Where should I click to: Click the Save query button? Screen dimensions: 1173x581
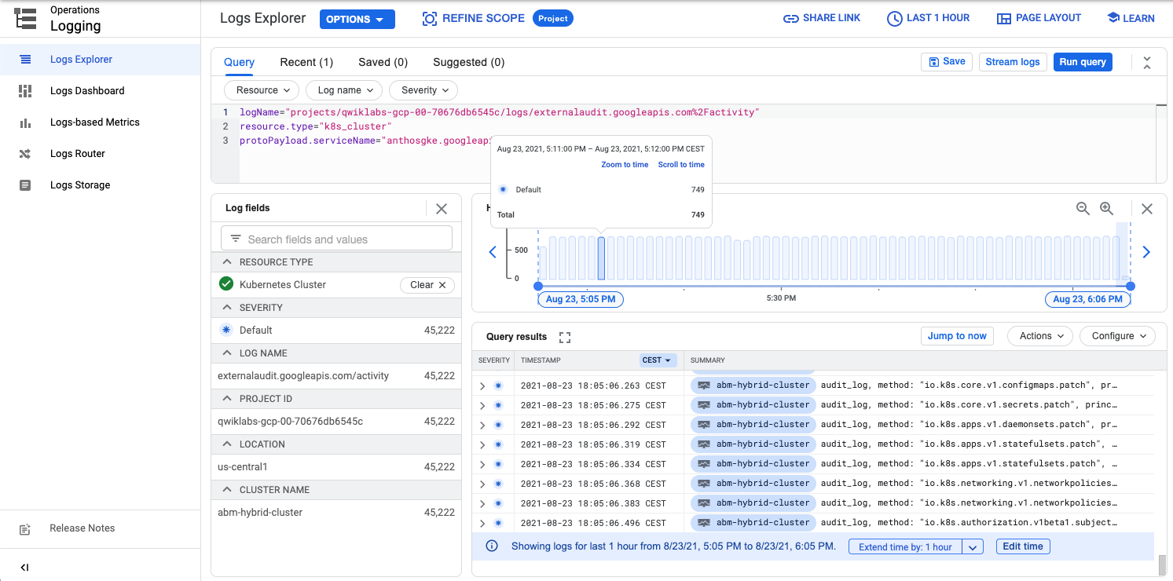(947, 62)
